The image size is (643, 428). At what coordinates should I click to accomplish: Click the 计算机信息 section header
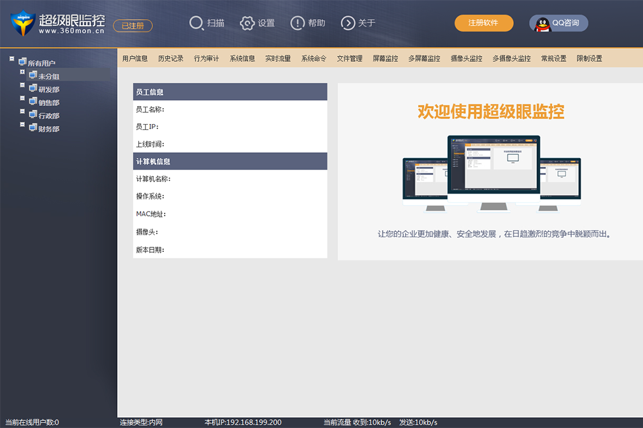[230, 161]
